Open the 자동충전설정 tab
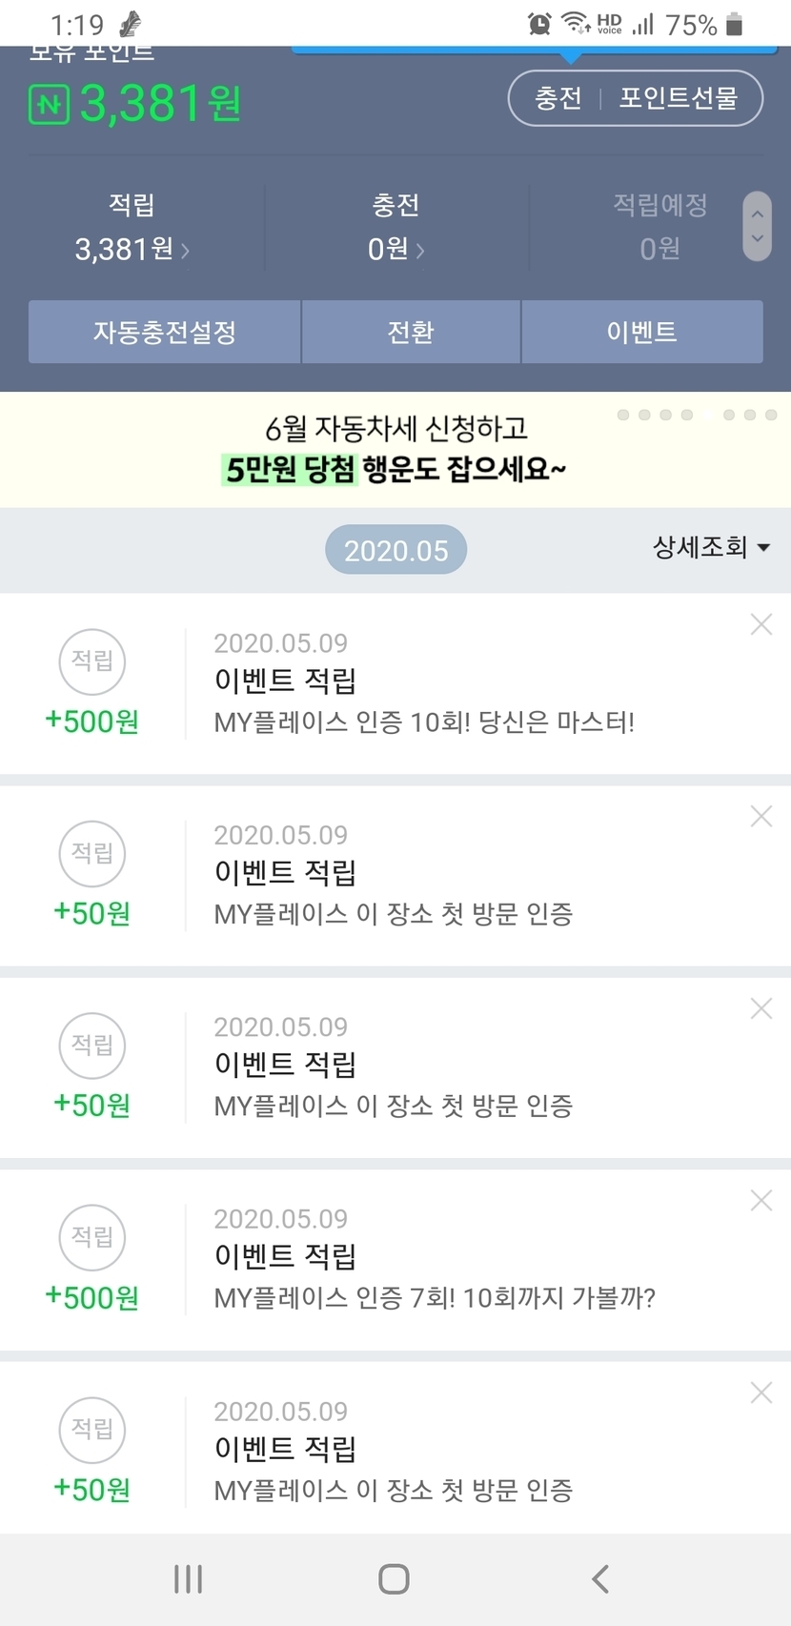The height and width of the screenshot is (1626, 791). [x=164, y=332]
